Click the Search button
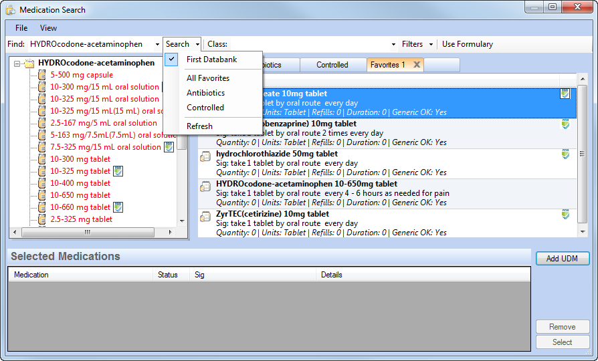The height and width of the screenshot is (361, 598). click(178, 44)
